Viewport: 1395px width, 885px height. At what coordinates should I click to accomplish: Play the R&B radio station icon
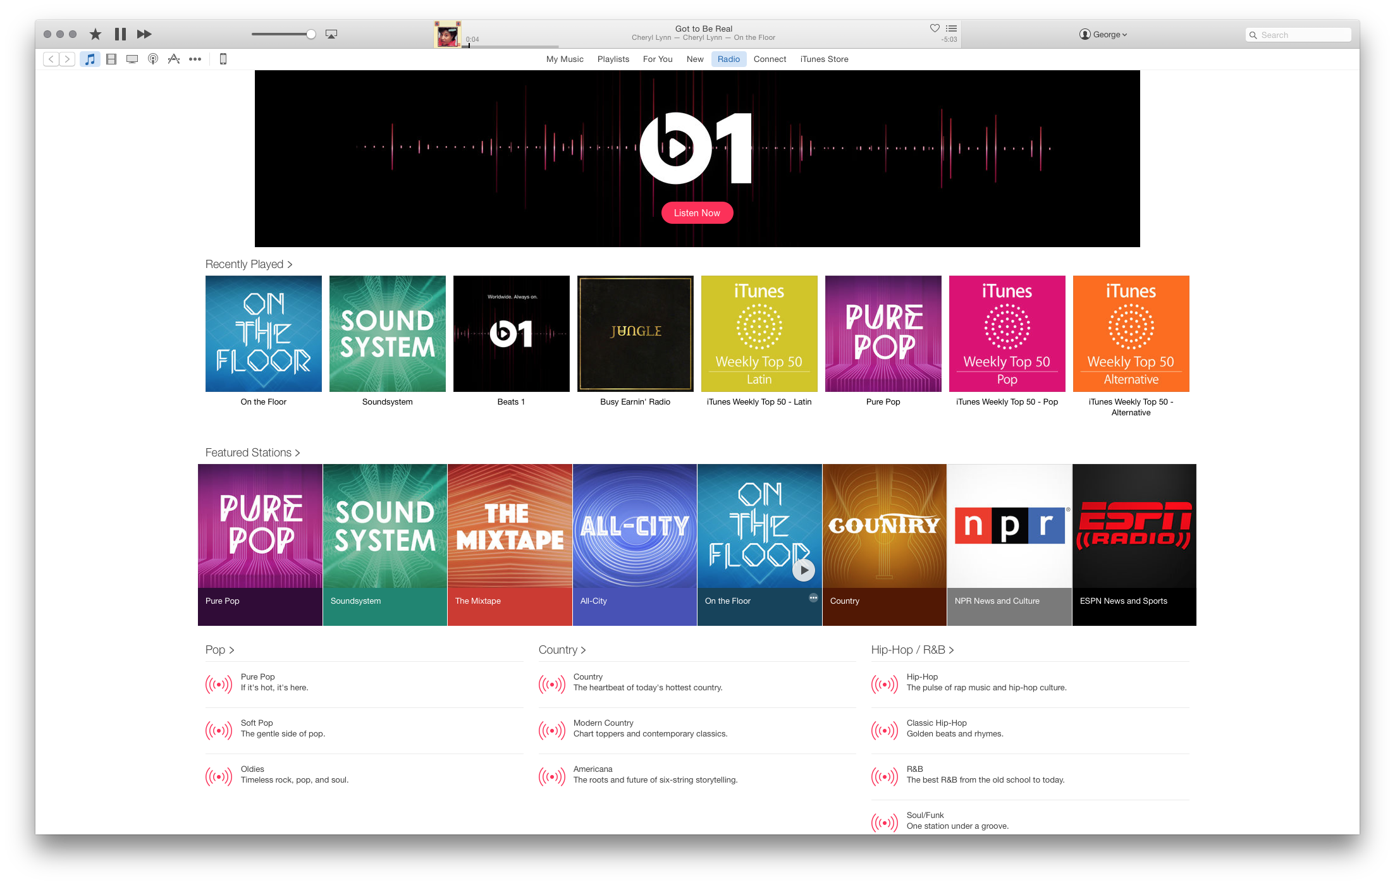[885, 776]
